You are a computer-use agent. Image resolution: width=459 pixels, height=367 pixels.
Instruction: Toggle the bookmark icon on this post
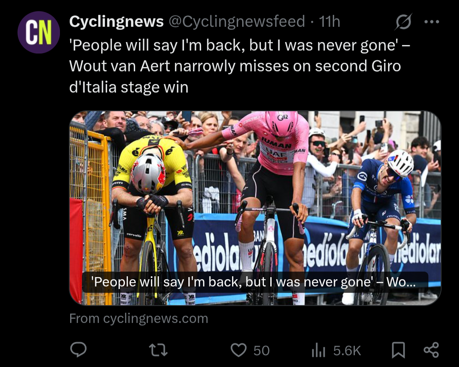(x=398, y=350)
